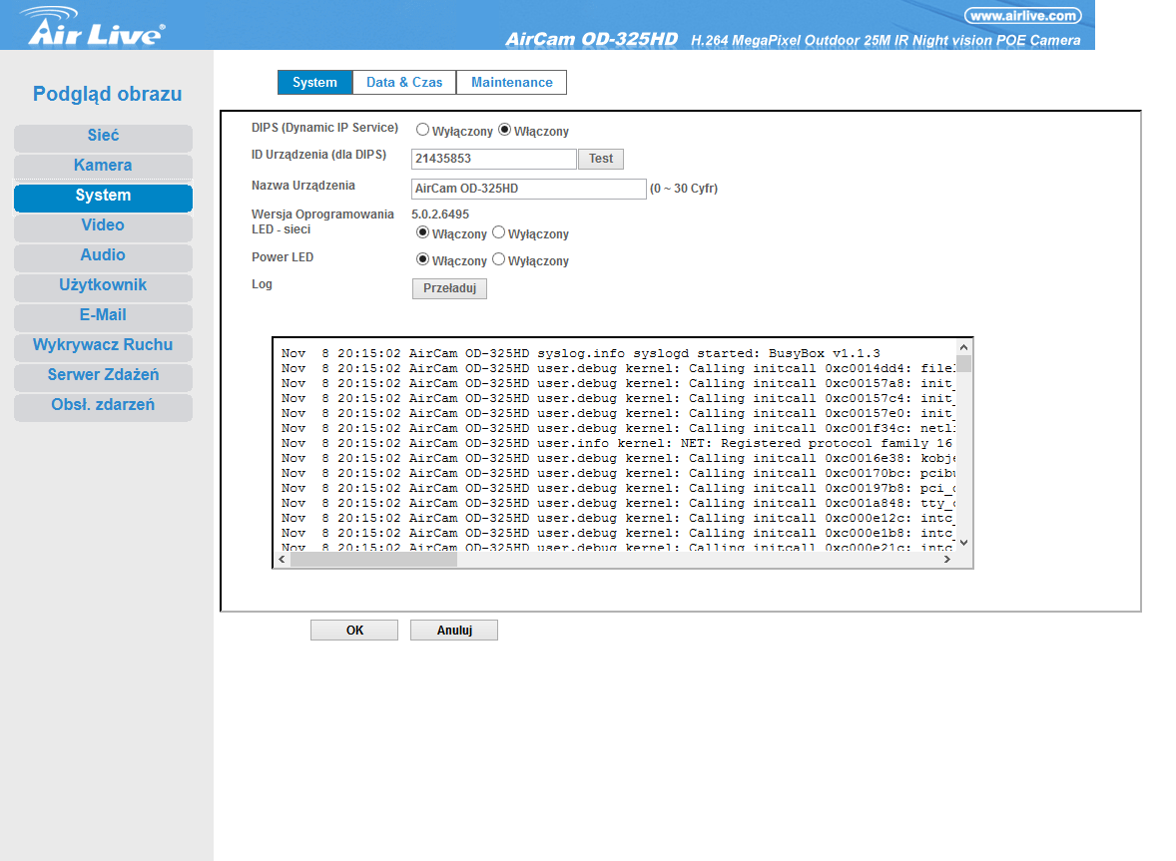Click the OK button
The width and height of the screenshot is (1176, 861).
click(354, 631)
